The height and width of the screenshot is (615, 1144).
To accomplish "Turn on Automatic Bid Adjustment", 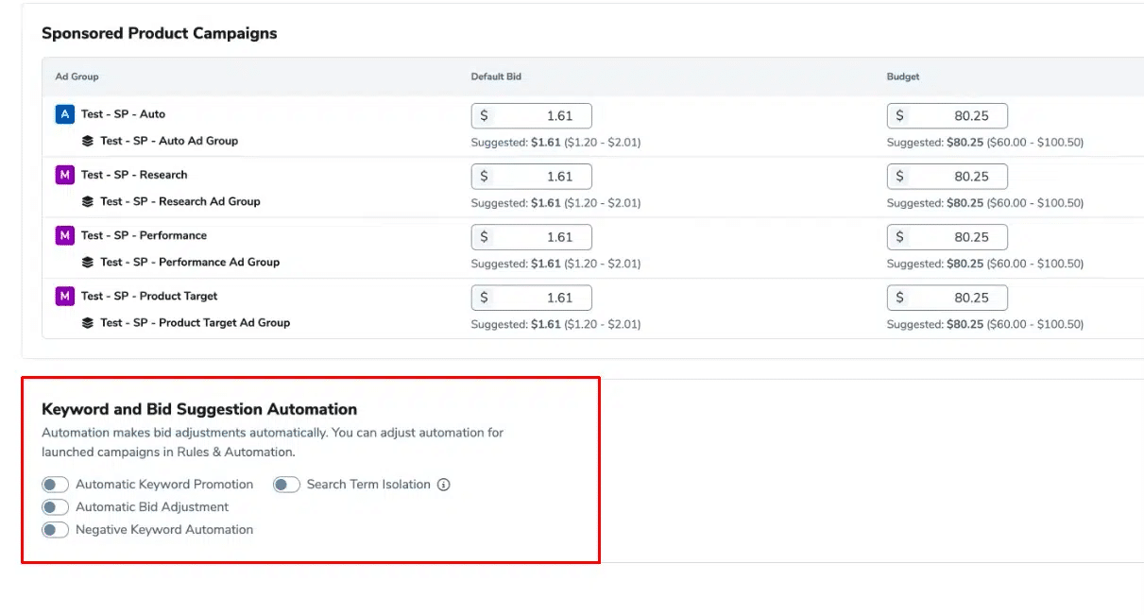I will 56,507.
